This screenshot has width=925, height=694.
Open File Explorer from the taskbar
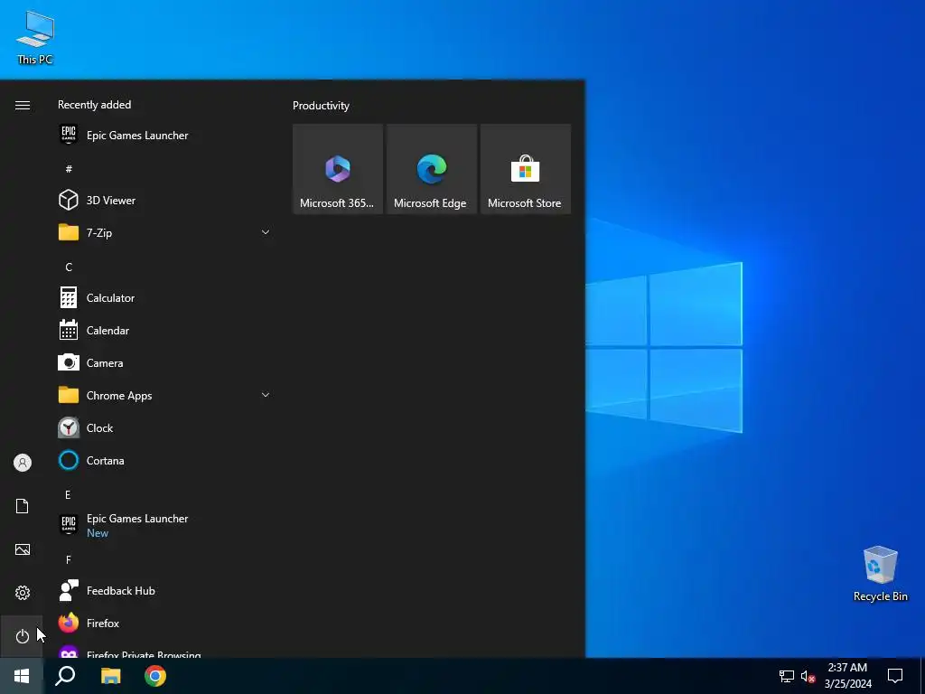110,676
